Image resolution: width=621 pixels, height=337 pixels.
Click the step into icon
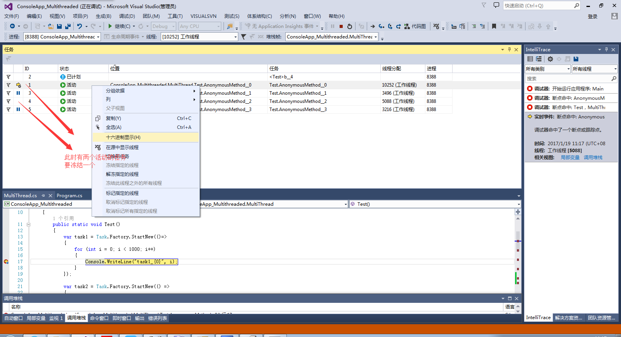point(382,26)
